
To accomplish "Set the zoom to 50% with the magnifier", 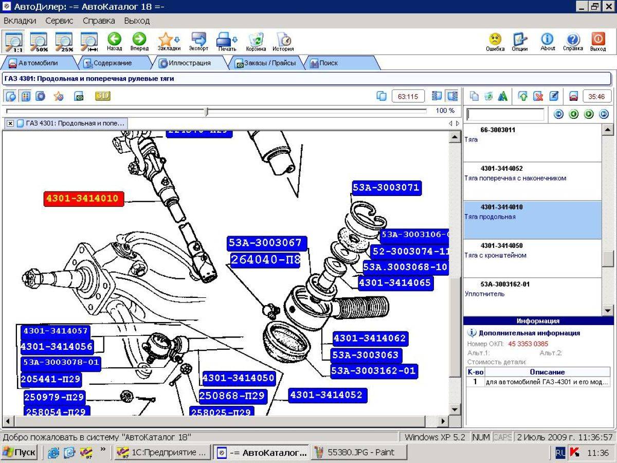I will tap(39, 41).
